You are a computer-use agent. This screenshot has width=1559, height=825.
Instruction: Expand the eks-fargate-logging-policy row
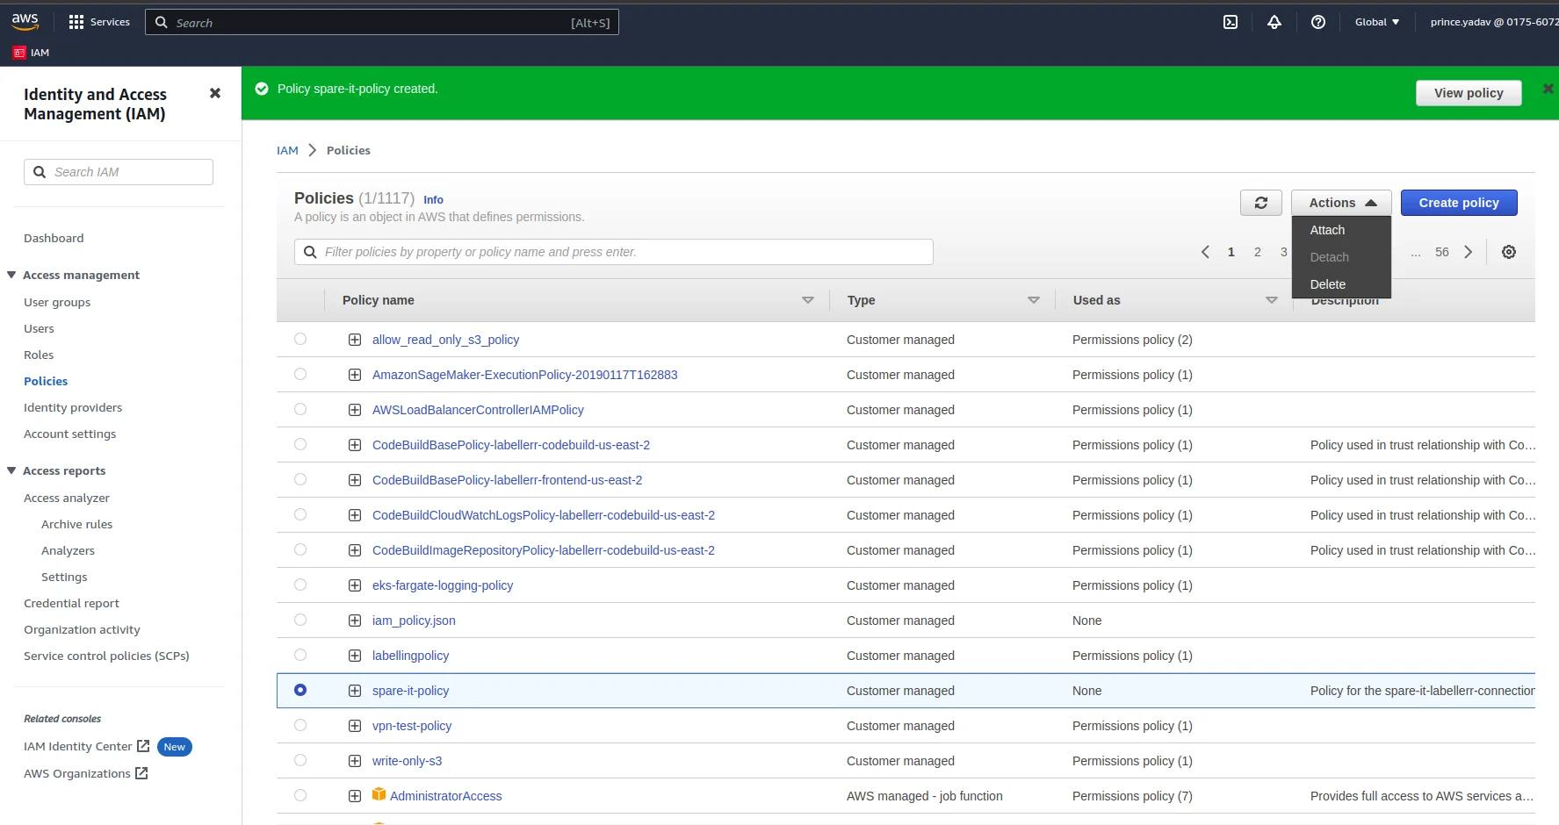tap(355, 585)
